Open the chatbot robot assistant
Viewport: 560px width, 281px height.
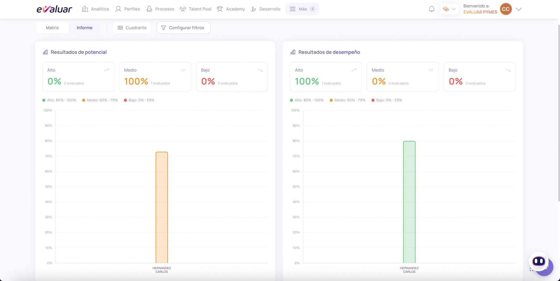539,261
